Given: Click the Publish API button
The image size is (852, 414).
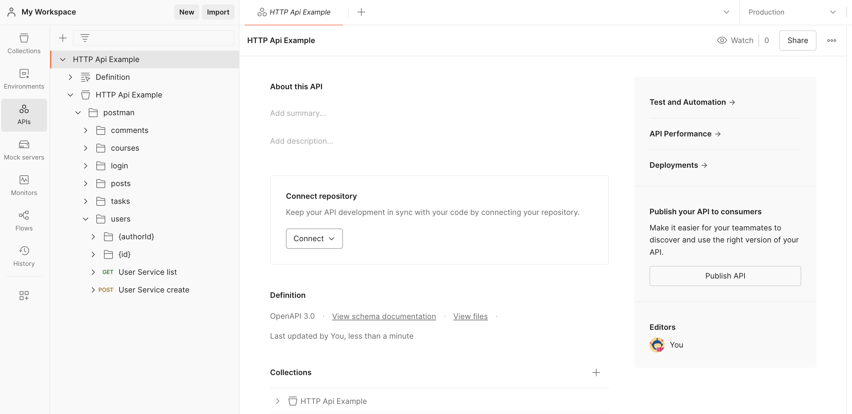Looking at the screenshot, I should click(x=725, y=276).
